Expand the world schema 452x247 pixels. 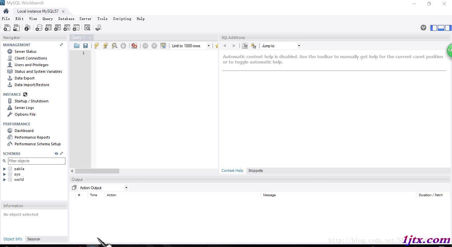click(5, 180)
